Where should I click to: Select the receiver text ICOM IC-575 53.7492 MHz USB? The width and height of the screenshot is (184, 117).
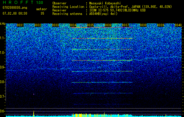(117, 10)
